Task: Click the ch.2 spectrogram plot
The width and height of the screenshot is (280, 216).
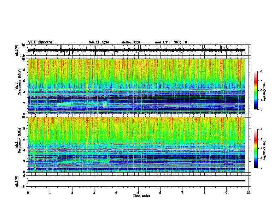Action: (136, 145)
